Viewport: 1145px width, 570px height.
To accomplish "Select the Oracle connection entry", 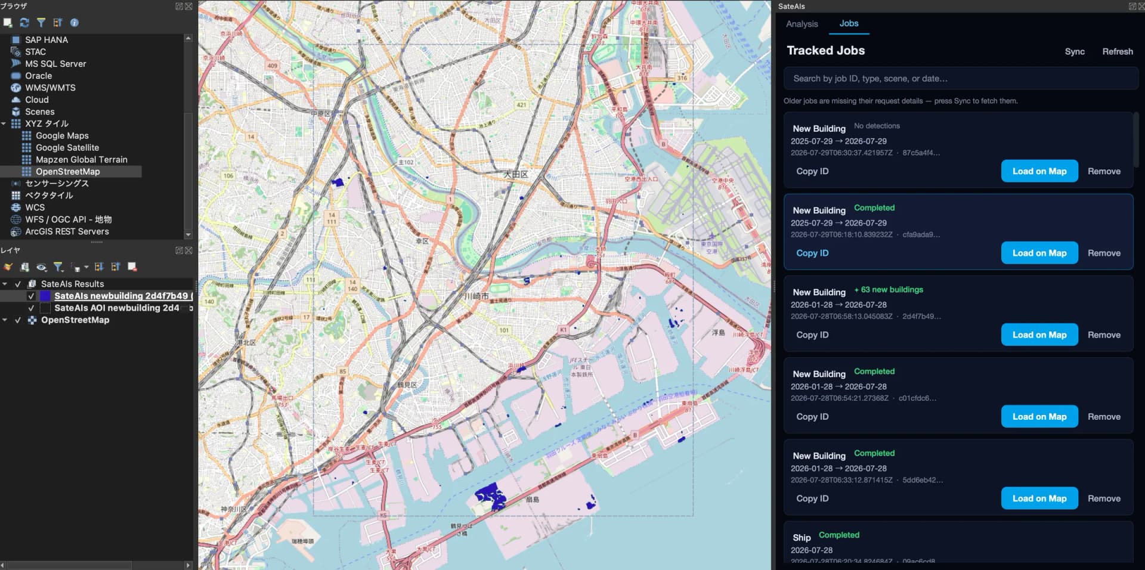I will point(38,76).
